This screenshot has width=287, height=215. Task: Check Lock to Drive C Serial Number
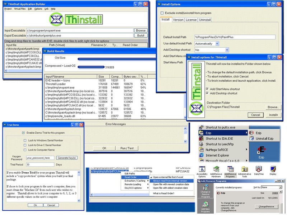[x=25, y=145]
